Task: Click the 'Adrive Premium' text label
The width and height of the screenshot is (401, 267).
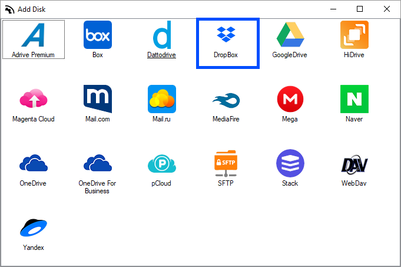Action: pyautogui.click(x=33, y=55)
